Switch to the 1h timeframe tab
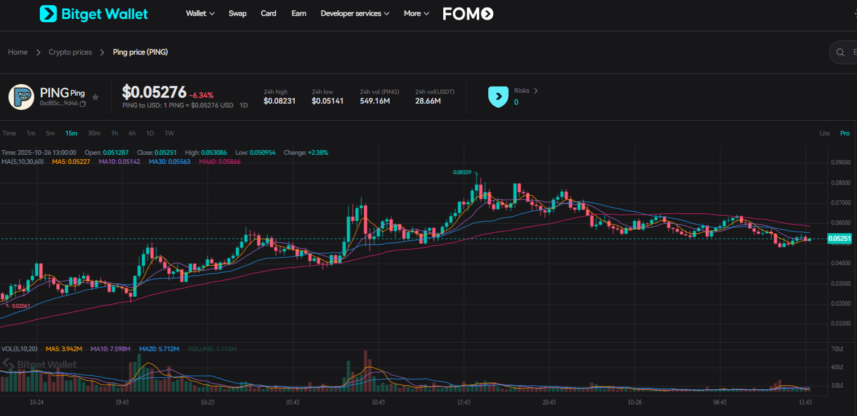Image resolution: width=857 pixels, height=416 pixels. 114,133
